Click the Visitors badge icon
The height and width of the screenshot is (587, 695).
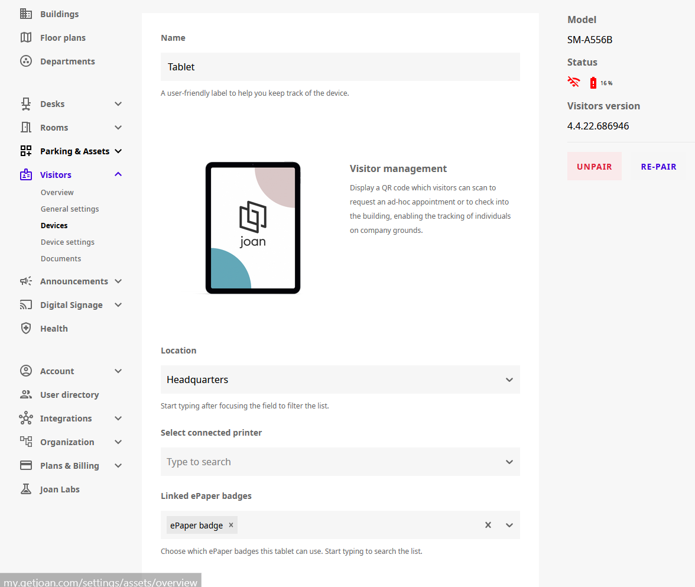pos(26,174)
